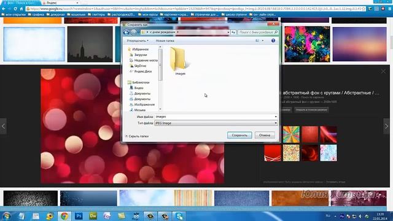Click the Сохранить button
The image size is (393, 221).
[x=239, y=135]
